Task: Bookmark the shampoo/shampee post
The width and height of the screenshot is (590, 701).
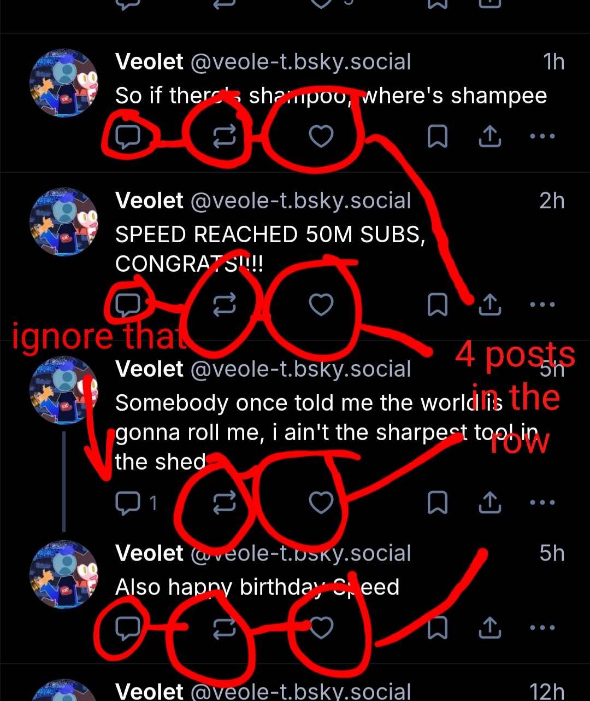Action: tap(436, 136)
